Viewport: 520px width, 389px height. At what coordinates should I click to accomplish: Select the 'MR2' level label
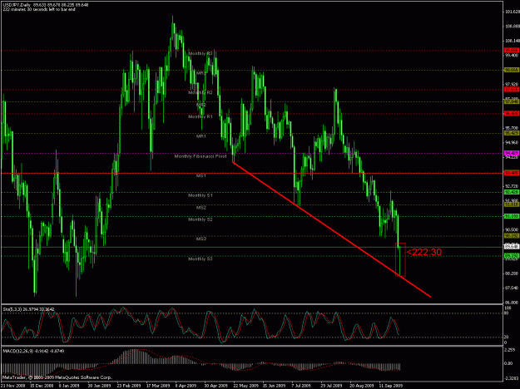(201, 105)
